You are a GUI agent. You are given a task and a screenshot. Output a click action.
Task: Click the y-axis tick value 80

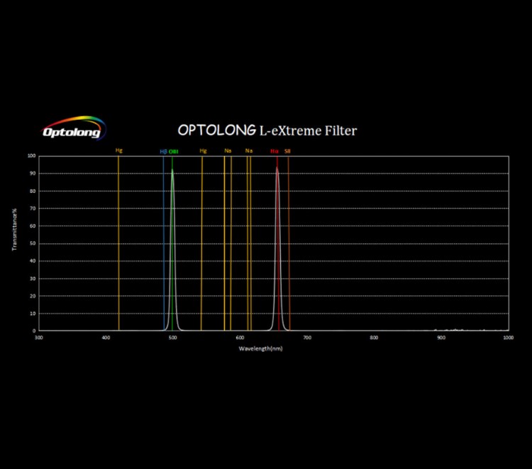33,191
